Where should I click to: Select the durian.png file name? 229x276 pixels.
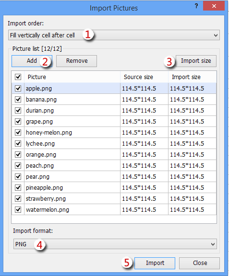pos(40,111)
